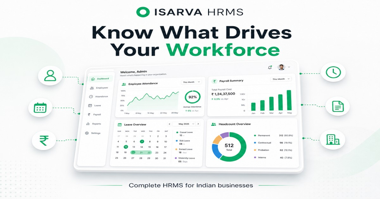Click the Settings gear icon in sidebar
This screenshot has height=199, width=380.
[x=87, y=133]
